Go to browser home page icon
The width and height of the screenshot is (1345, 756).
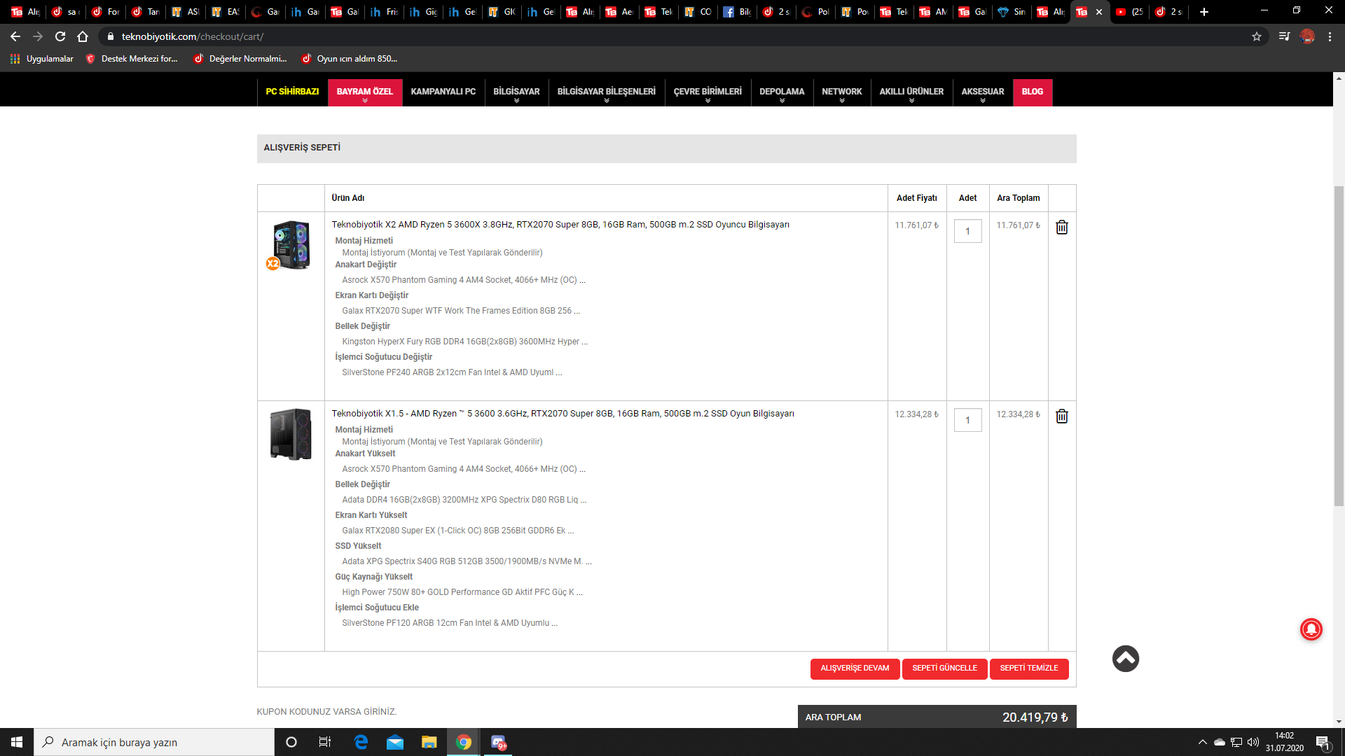[x=83, y=36]
